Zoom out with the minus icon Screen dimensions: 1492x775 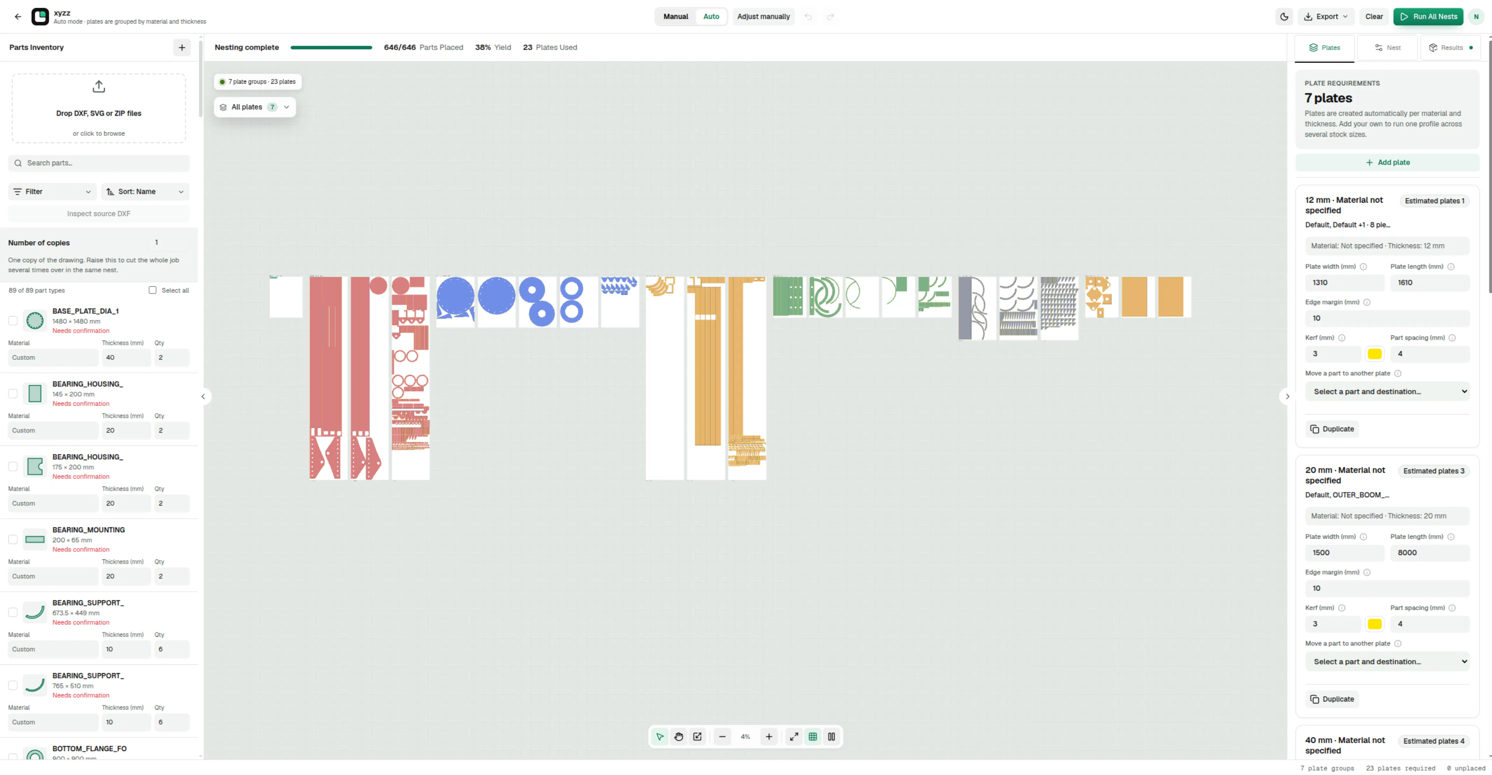(722, 737)
